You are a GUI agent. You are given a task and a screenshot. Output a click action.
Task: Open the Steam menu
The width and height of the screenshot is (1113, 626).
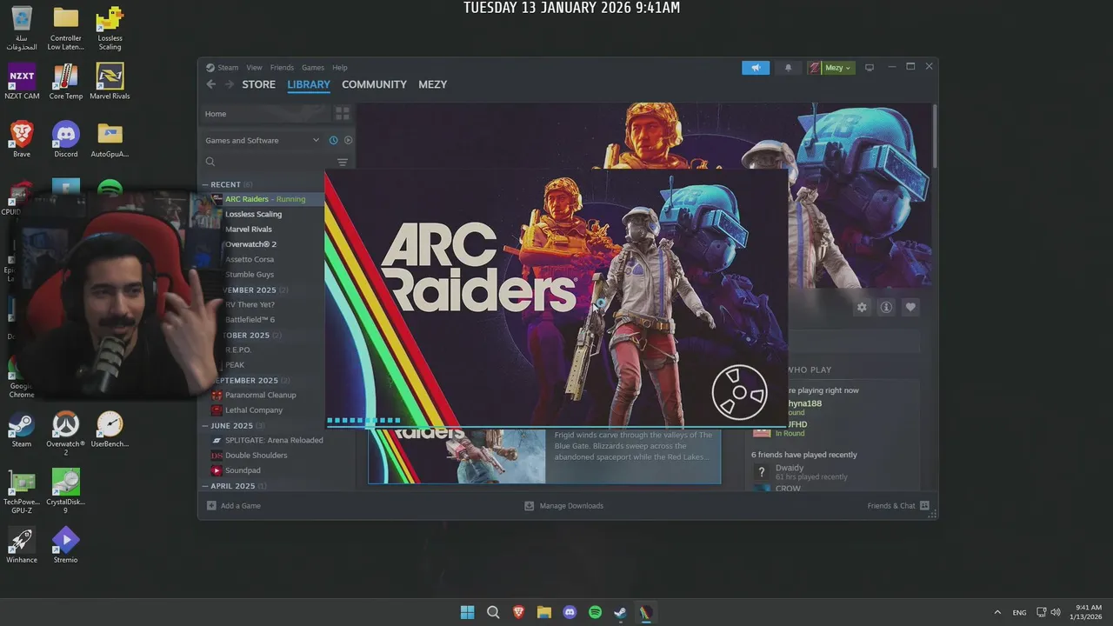coord(228,68)
